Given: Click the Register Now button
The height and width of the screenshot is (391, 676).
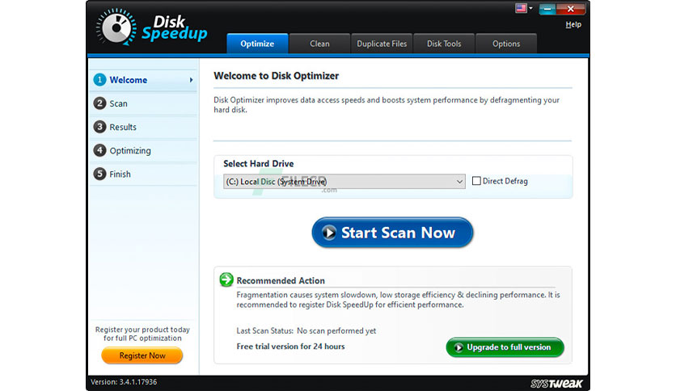Looking at the screenshot, I should tap(142, 355).
